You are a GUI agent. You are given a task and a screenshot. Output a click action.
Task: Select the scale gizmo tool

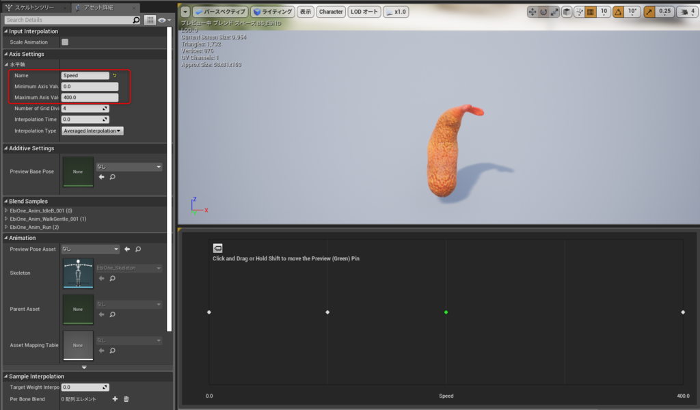554,12
